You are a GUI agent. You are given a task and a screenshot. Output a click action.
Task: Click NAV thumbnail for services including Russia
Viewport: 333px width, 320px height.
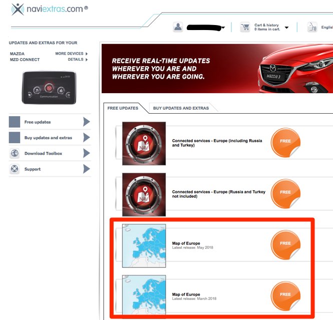click(144, 144)
